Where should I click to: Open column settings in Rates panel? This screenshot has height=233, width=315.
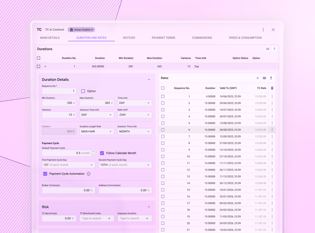pos(264,78)
